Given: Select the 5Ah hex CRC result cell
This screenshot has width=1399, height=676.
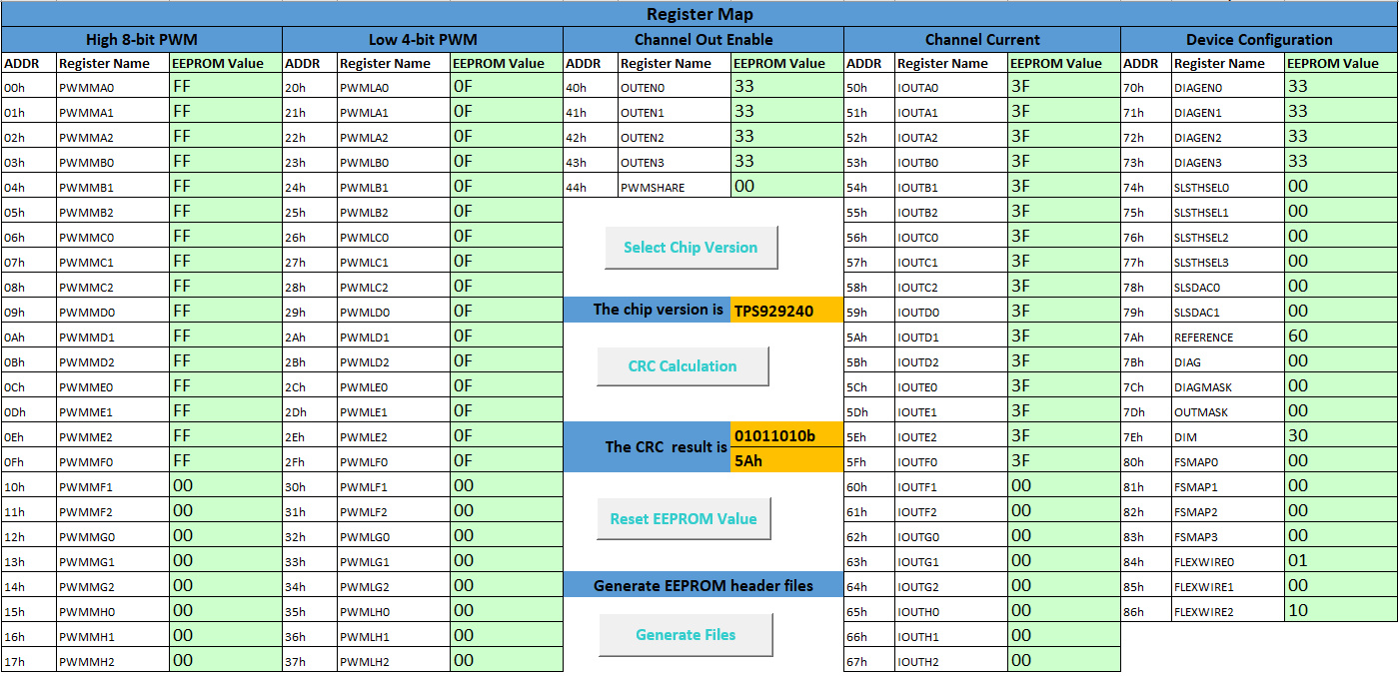Looking at the screenshot, I should tap(787, 461).
